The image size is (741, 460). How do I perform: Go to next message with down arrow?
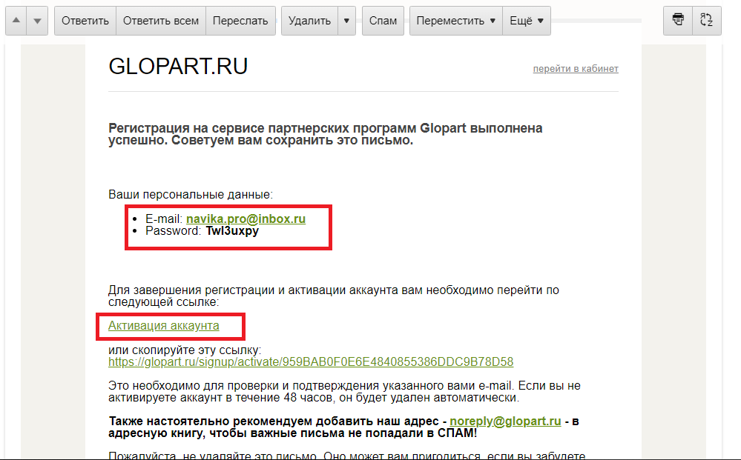37,21
